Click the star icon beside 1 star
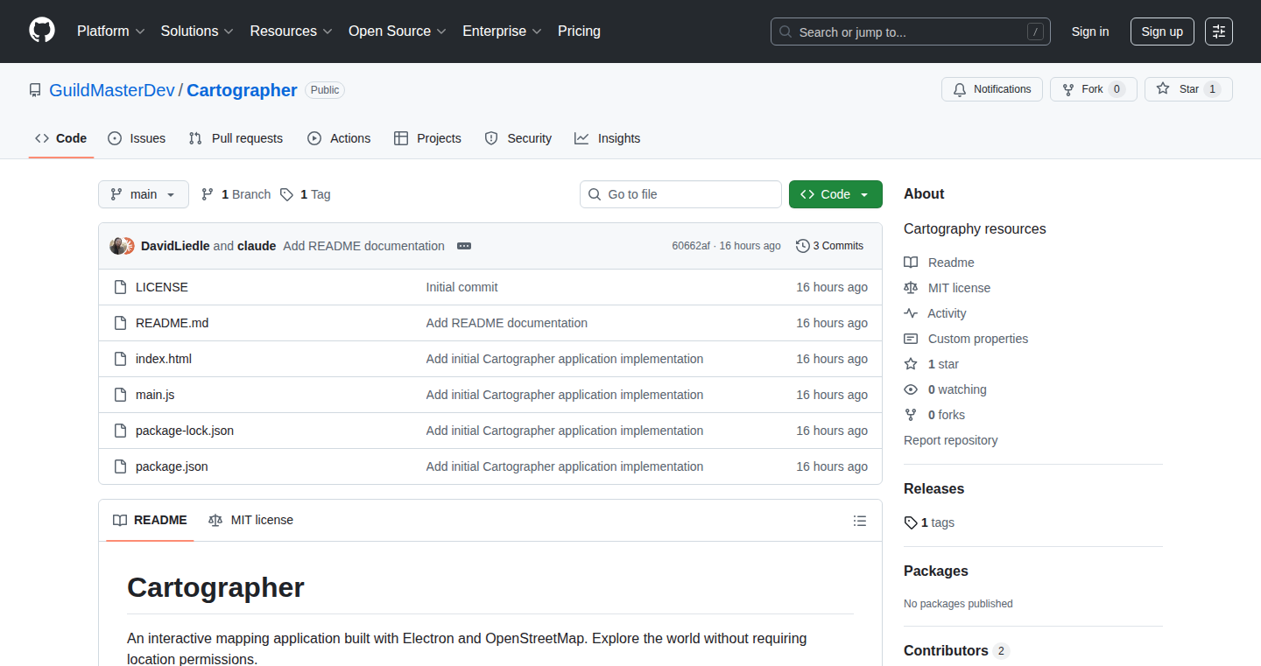Image resolution: width=1261 pixels, height=666 pixels. pos(911,364)
